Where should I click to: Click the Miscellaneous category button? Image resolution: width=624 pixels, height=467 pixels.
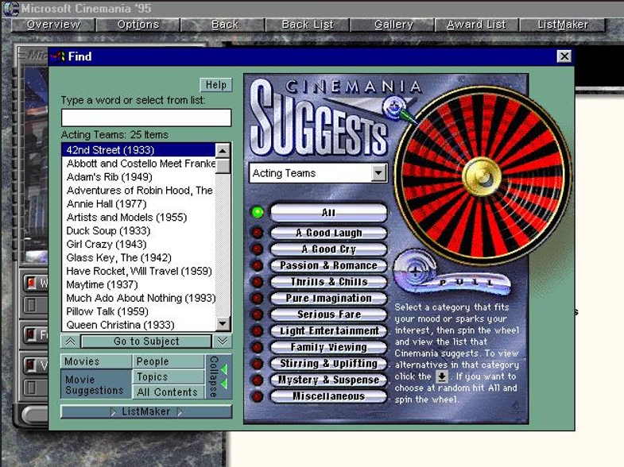(329, 396)
